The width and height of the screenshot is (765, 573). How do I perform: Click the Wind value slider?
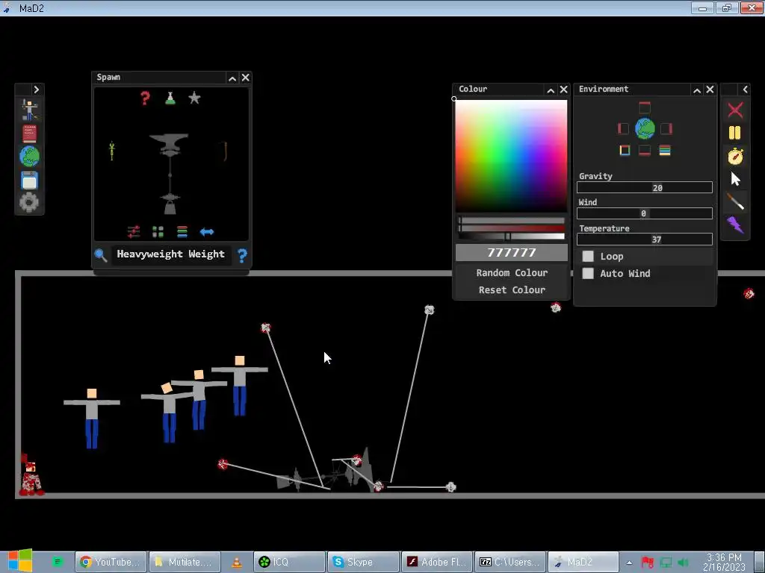pyautogui.click(x=645, y=213)
